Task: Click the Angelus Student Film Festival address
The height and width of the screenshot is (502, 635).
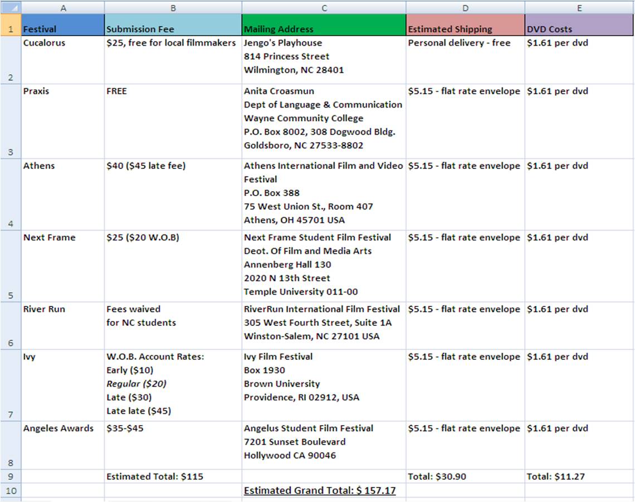Action: (324, 445)
